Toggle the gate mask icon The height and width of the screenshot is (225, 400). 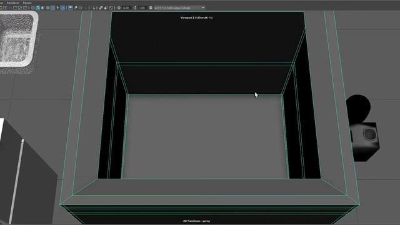[x=10, y=8]
